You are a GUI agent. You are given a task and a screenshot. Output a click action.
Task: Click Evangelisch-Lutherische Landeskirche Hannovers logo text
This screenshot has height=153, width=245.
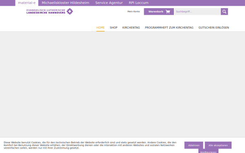tap(46, 11)
